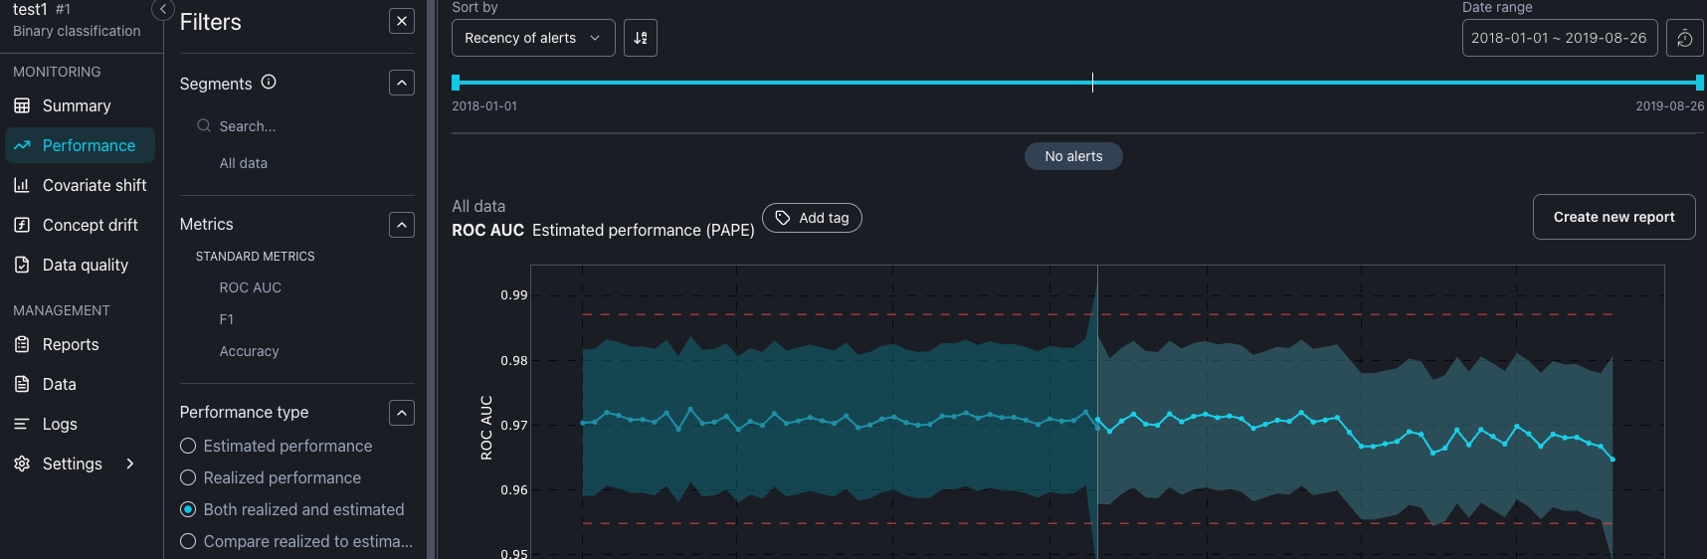Click the Segments info icon
1707x559 pixels.
tap(269, 83)
